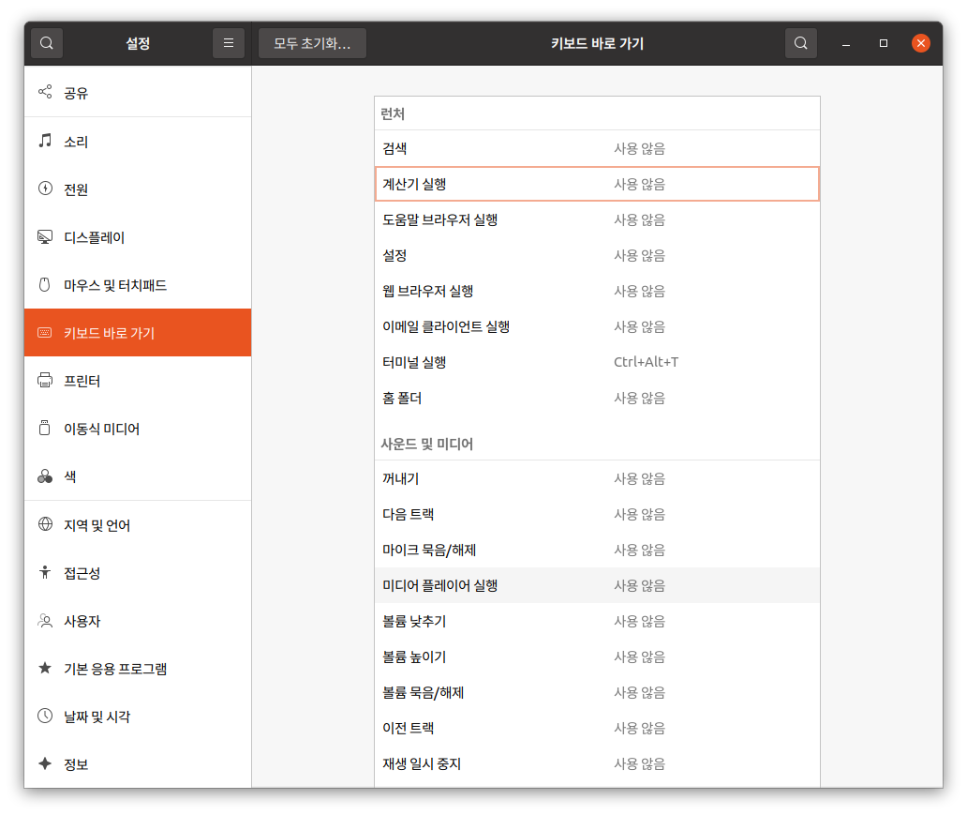
Task: Click the users icon for 사용자
Action: [45, 621]
